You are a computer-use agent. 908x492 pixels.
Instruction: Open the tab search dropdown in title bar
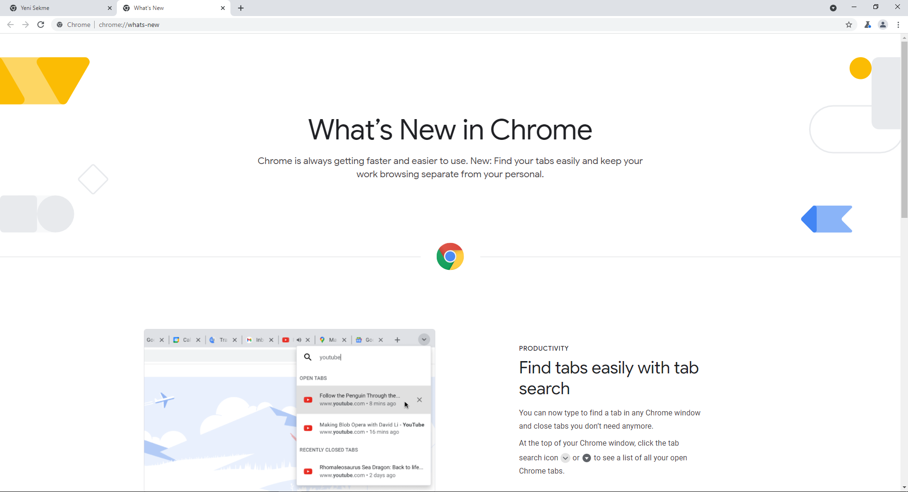click(x=833, y=8)
